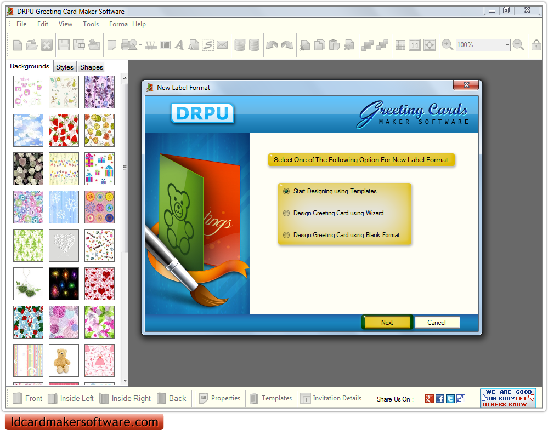Screen dimensions: 548x430
Task: Click the Undo arrow toolbar icon
Action: click(272, 45)
